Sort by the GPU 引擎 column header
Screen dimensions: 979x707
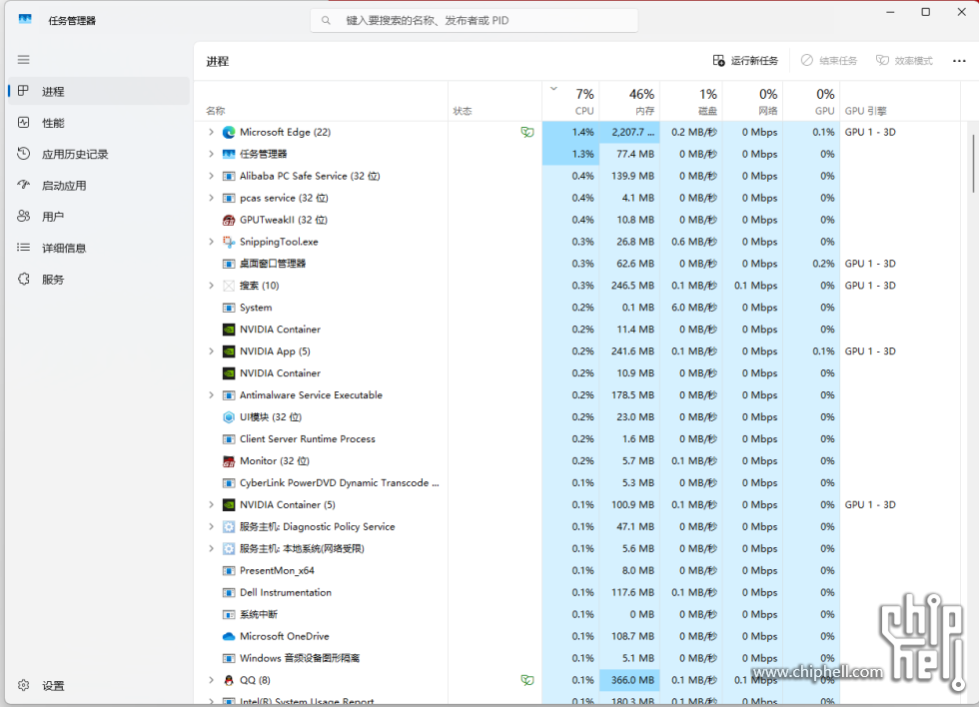tap(900, 101)
